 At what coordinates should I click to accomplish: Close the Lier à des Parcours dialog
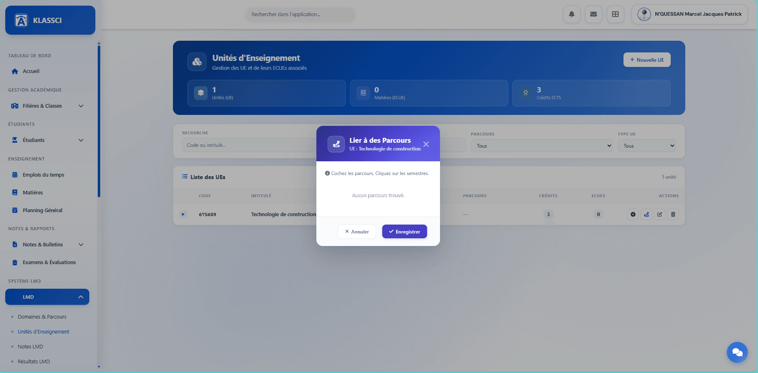(x=426, y=144)
